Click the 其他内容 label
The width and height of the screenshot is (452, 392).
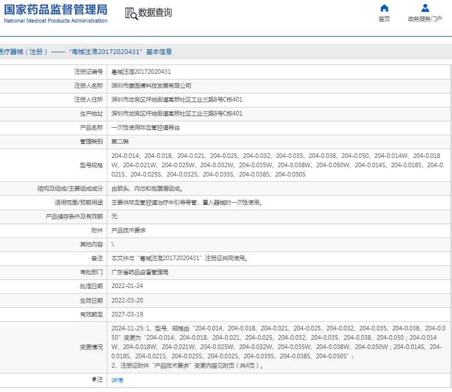tap(91, 244)
